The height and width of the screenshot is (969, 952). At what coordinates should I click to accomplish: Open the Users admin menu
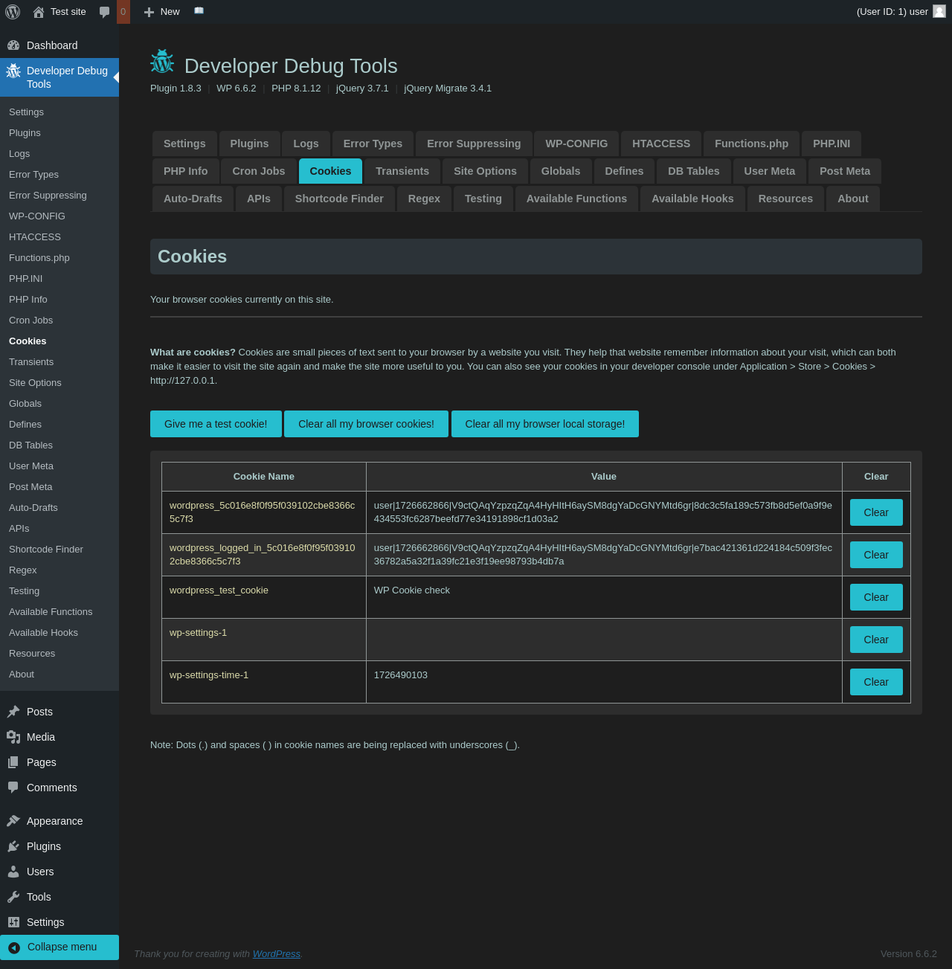pyautogui.click(x=40, y=872)
